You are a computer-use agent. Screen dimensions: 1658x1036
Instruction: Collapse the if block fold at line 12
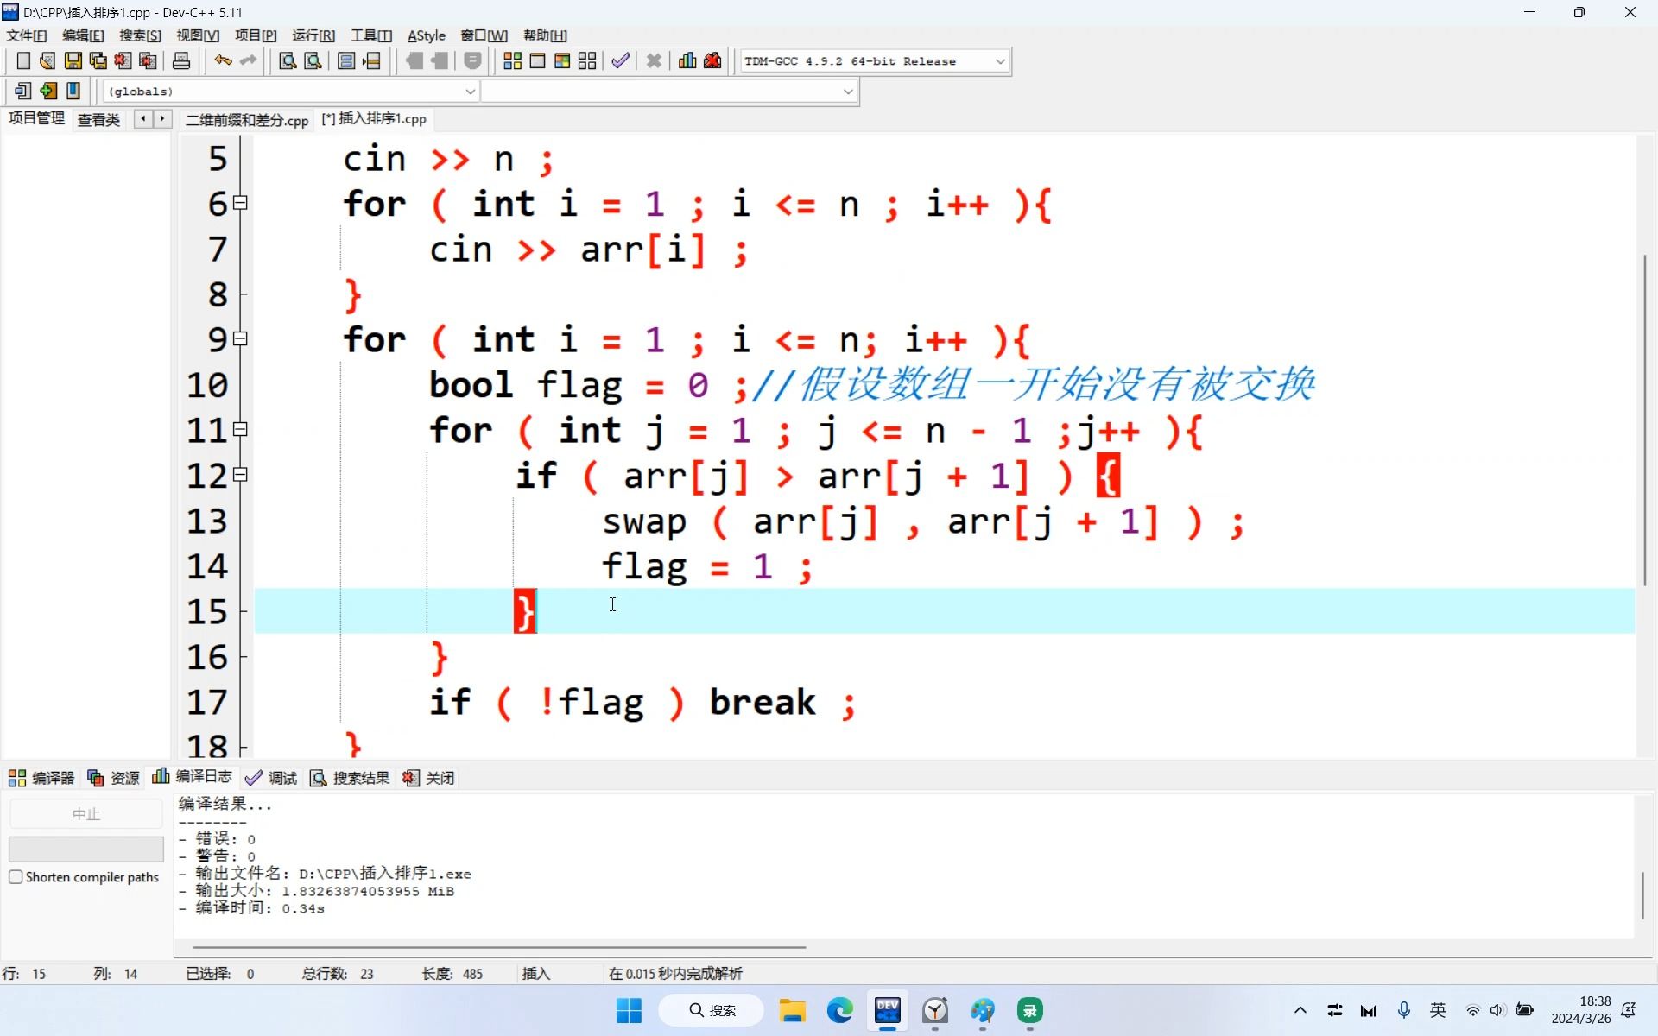[241, 474]
